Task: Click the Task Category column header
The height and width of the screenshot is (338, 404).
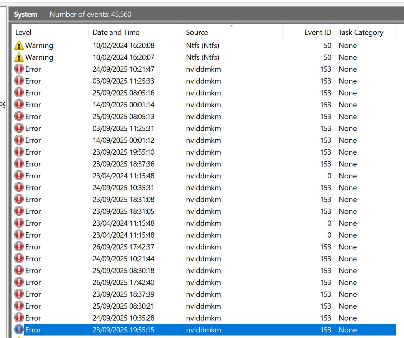Action: click(361, 32)
